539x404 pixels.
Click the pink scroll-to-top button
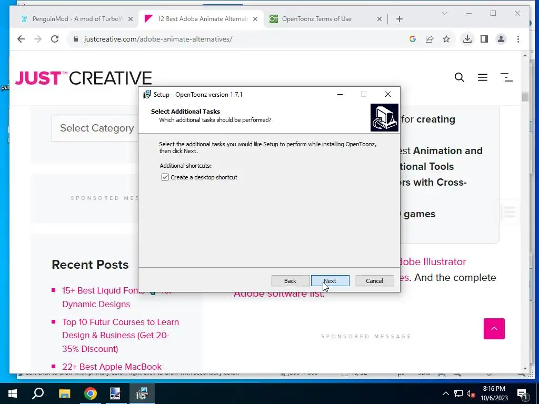(494, 329)
